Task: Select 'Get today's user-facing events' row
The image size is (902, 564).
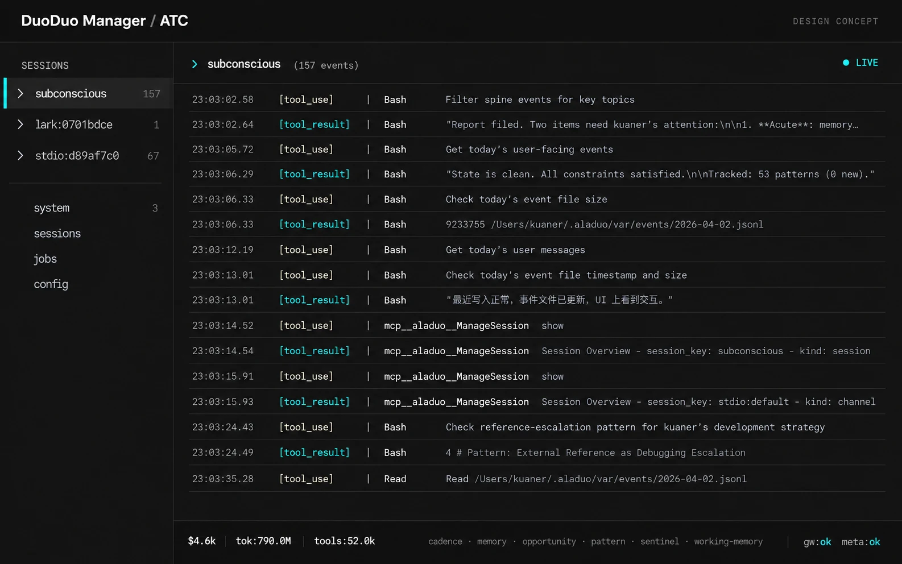Action: (537, 150)
